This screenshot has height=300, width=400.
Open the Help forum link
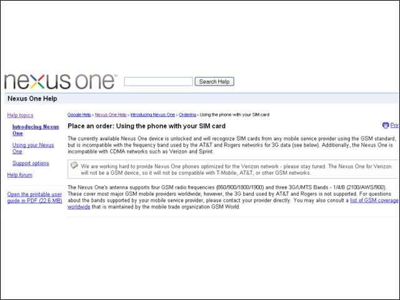pos(19,175)
